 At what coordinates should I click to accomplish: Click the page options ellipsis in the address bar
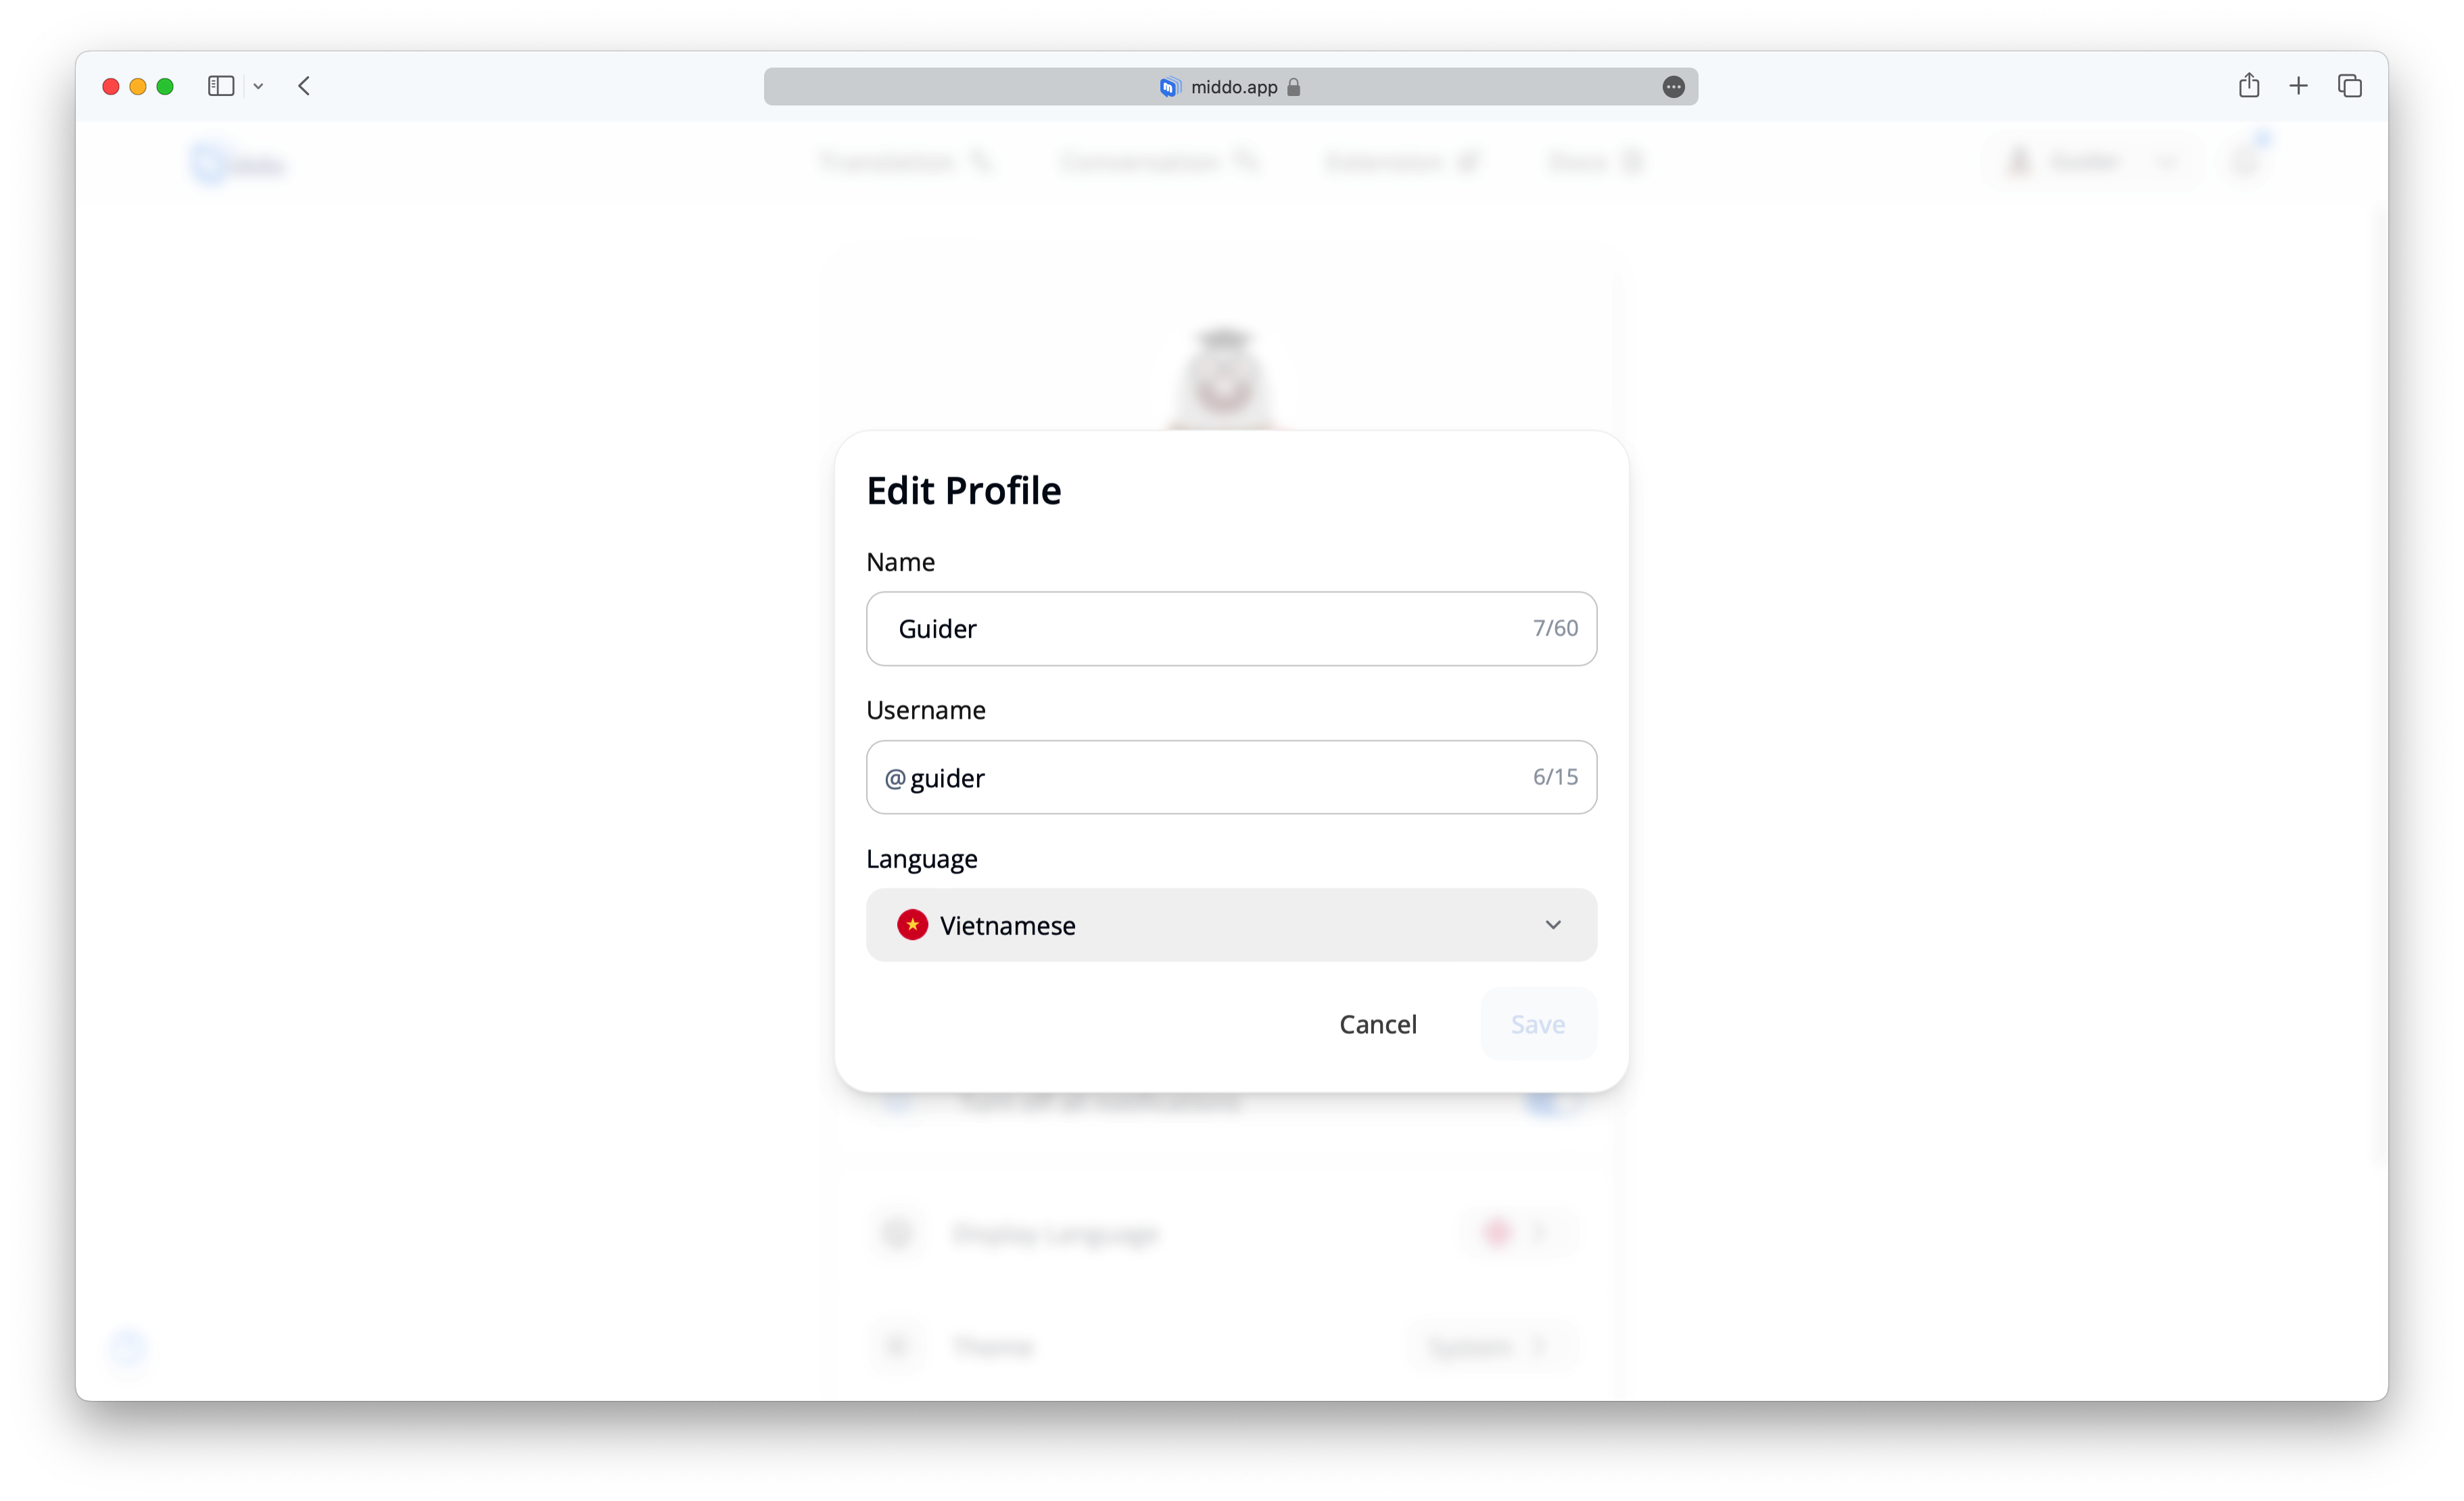point(1674,87)
